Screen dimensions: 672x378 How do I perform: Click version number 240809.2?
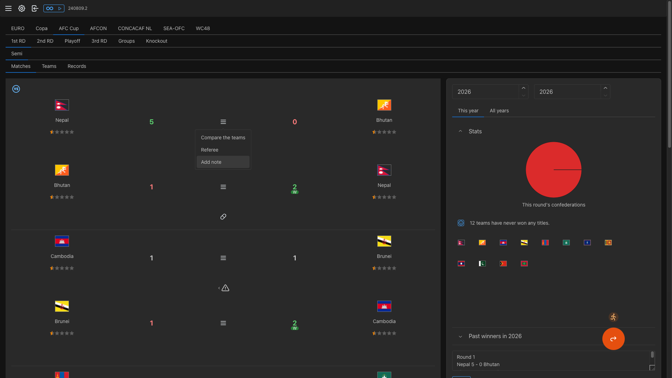pyautogui.click(x=78, y=8)
